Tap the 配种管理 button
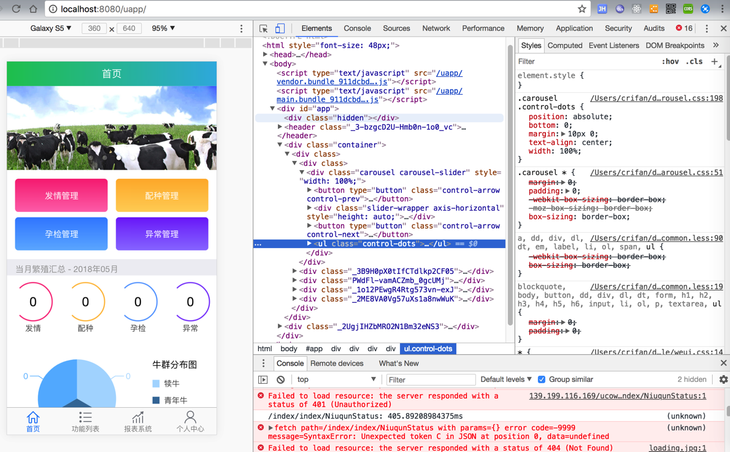This screenshot has height=452, width=730. click(162, 195)
